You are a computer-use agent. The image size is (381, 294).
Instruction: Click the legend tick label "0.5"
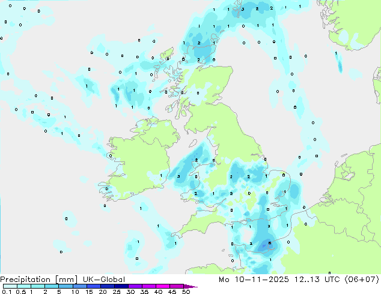(21, 292)
